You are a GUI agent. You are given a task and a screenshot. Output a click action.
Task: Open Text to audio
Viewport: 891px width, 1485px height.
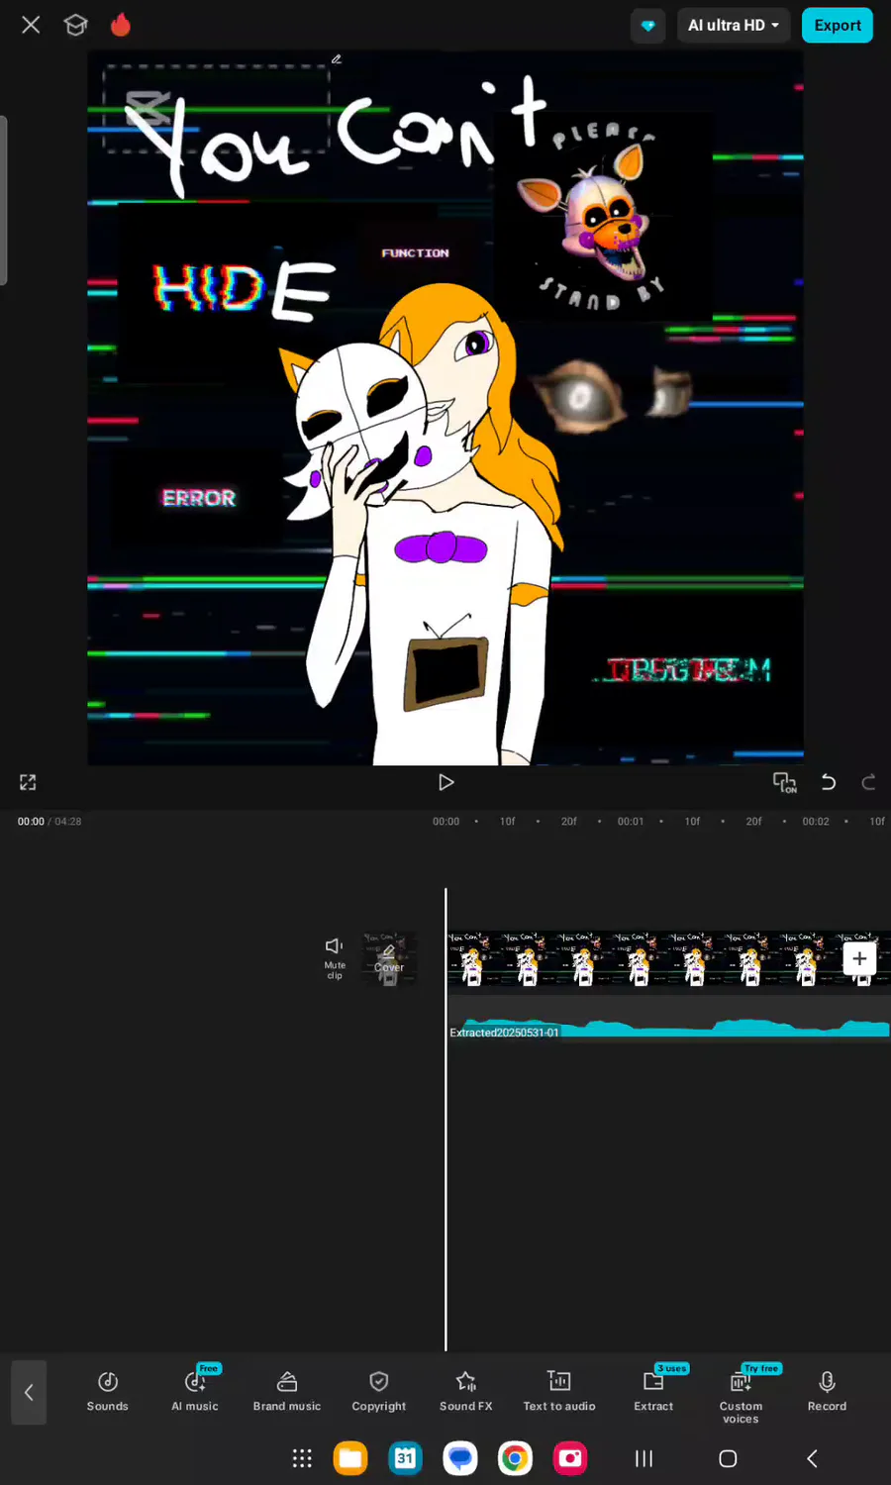pos(559,1391)
